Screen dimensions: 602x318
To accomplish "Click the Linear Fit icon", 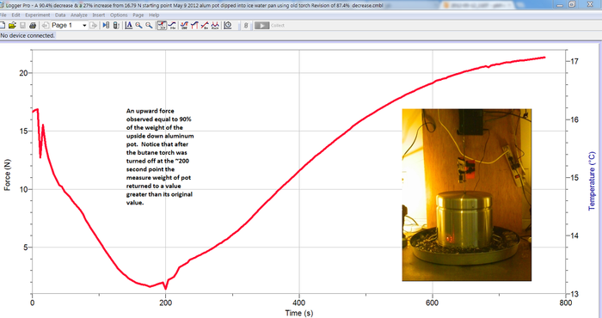I will [205, 25].
